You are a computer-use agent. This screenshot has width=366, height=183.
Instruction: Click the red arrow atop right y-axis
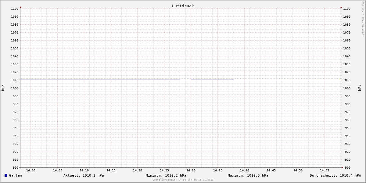point(341,7)
